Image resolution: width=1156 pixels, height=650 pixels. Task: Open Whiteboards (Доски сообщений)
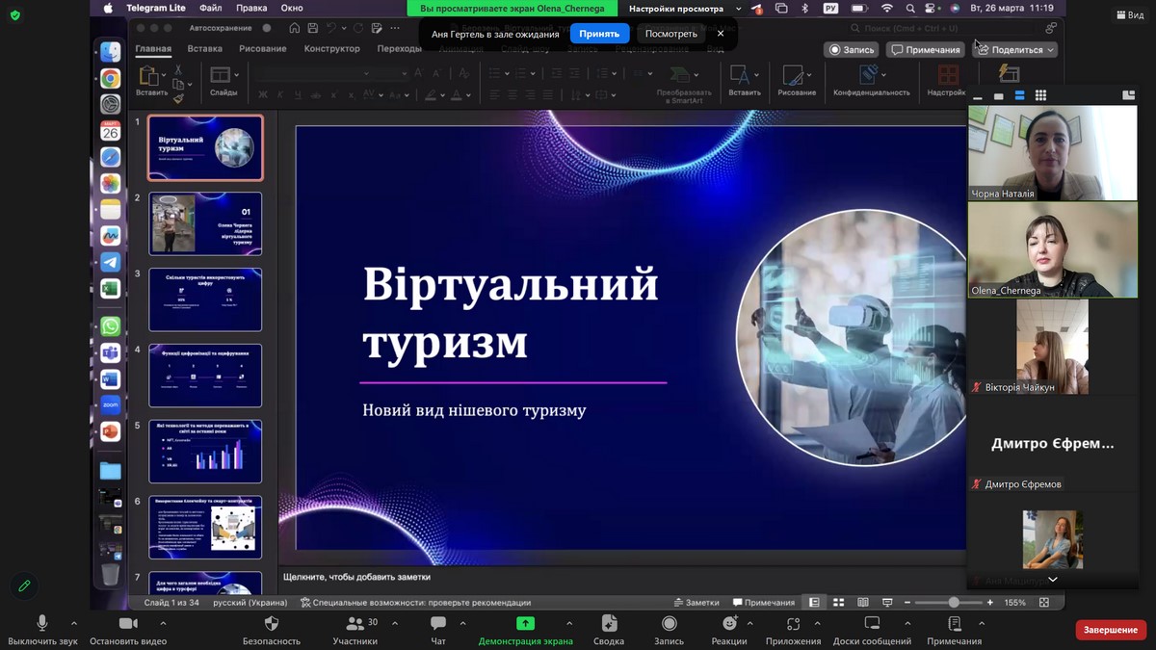click(x=872, y=624)
